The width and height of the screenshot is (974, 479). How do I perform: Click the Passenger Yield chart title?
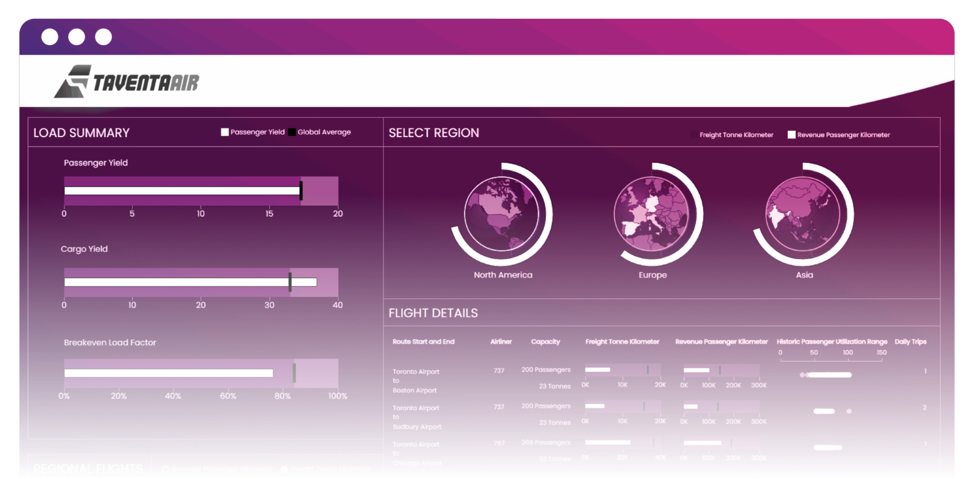[x=96, y=163]
